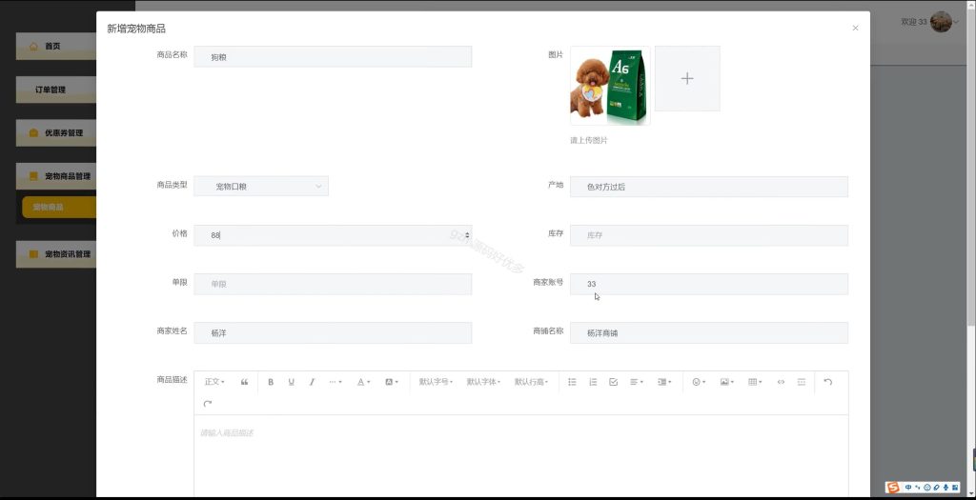
Task: Insert a bulleted list
Action: [572, 382]
